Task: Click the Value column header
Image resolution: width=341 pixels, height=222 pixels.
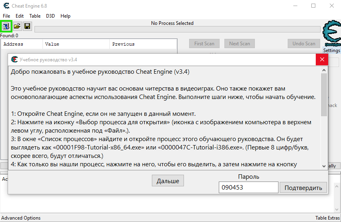Action: (52, 44)
